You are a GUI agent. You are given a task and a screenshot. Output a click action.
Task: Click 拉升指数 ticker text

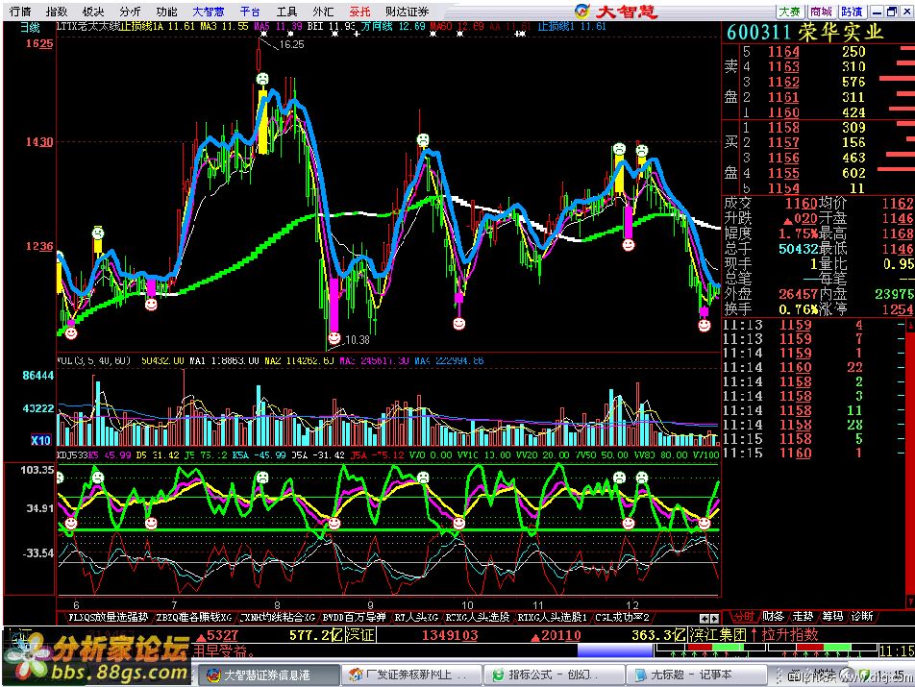789,634
